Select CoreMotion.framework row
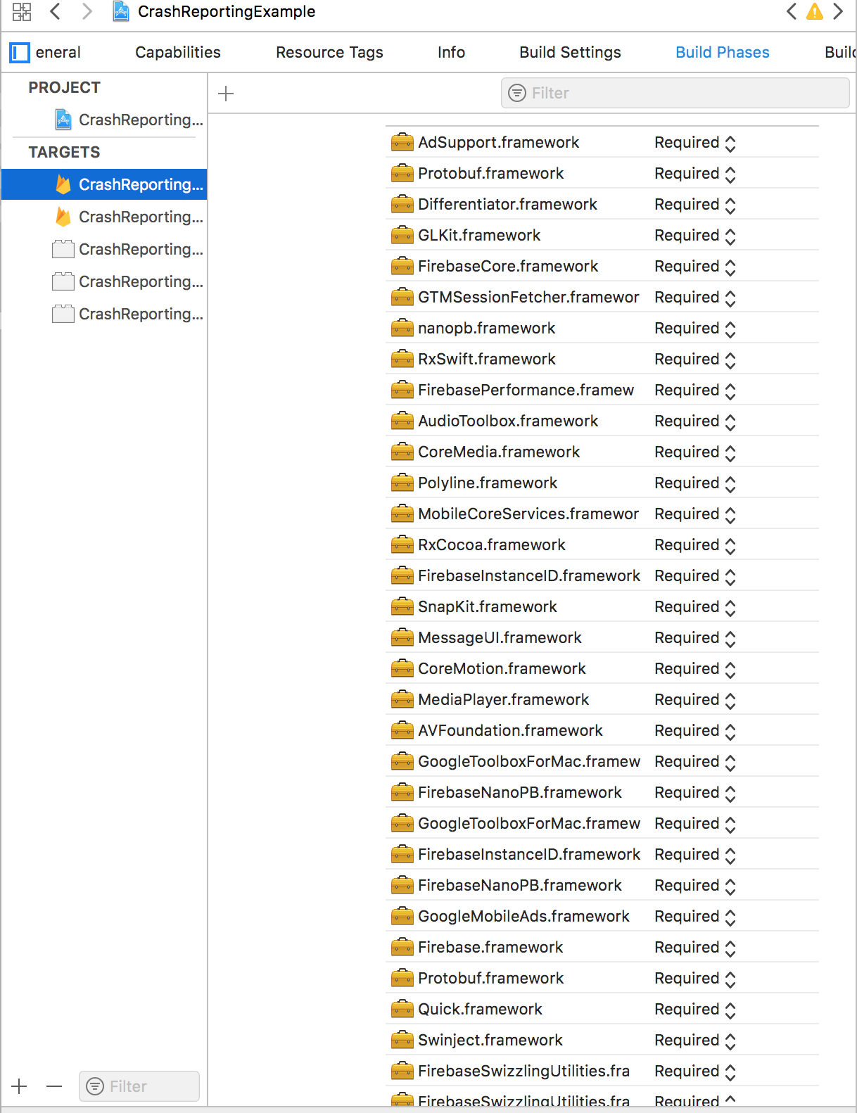The width and height of the screenshot is (857, 1113). [x=602, y=668]
